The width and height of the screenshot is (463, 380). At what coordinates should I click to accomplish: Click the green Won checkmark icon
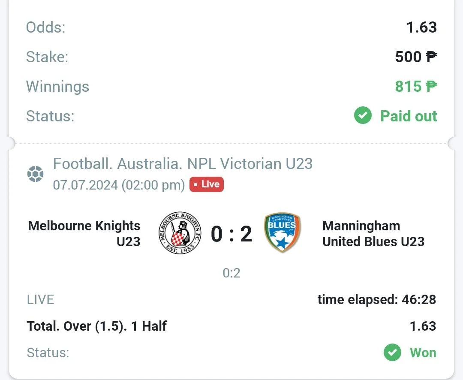click(392, 352)
